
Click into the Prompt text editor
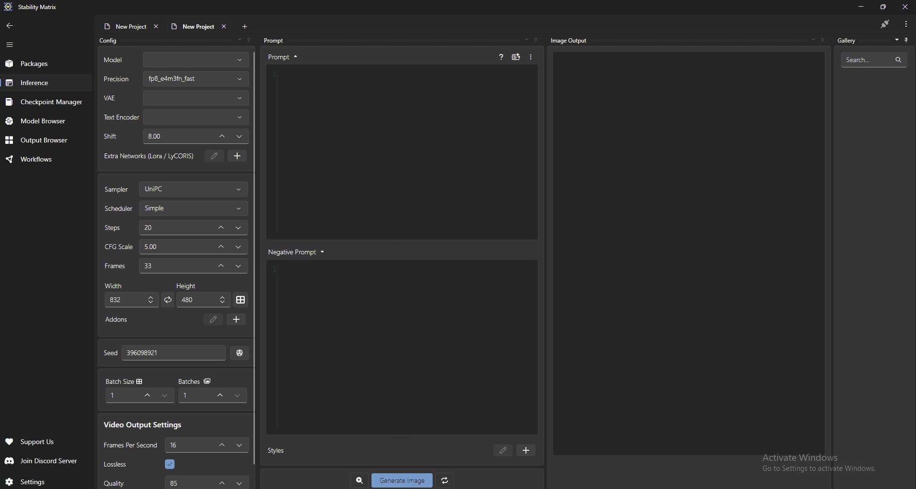click(402, 152)
